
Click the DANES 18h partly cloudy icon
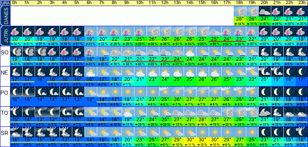point(240,12)
